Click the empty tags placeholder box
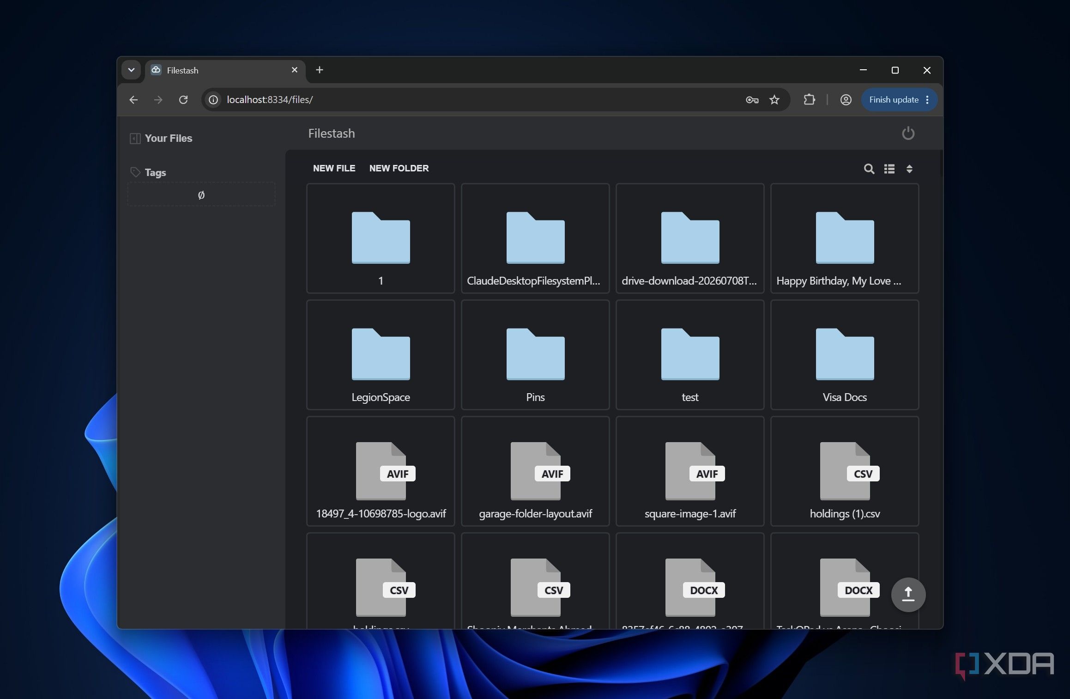 click(x=201, y=195)
